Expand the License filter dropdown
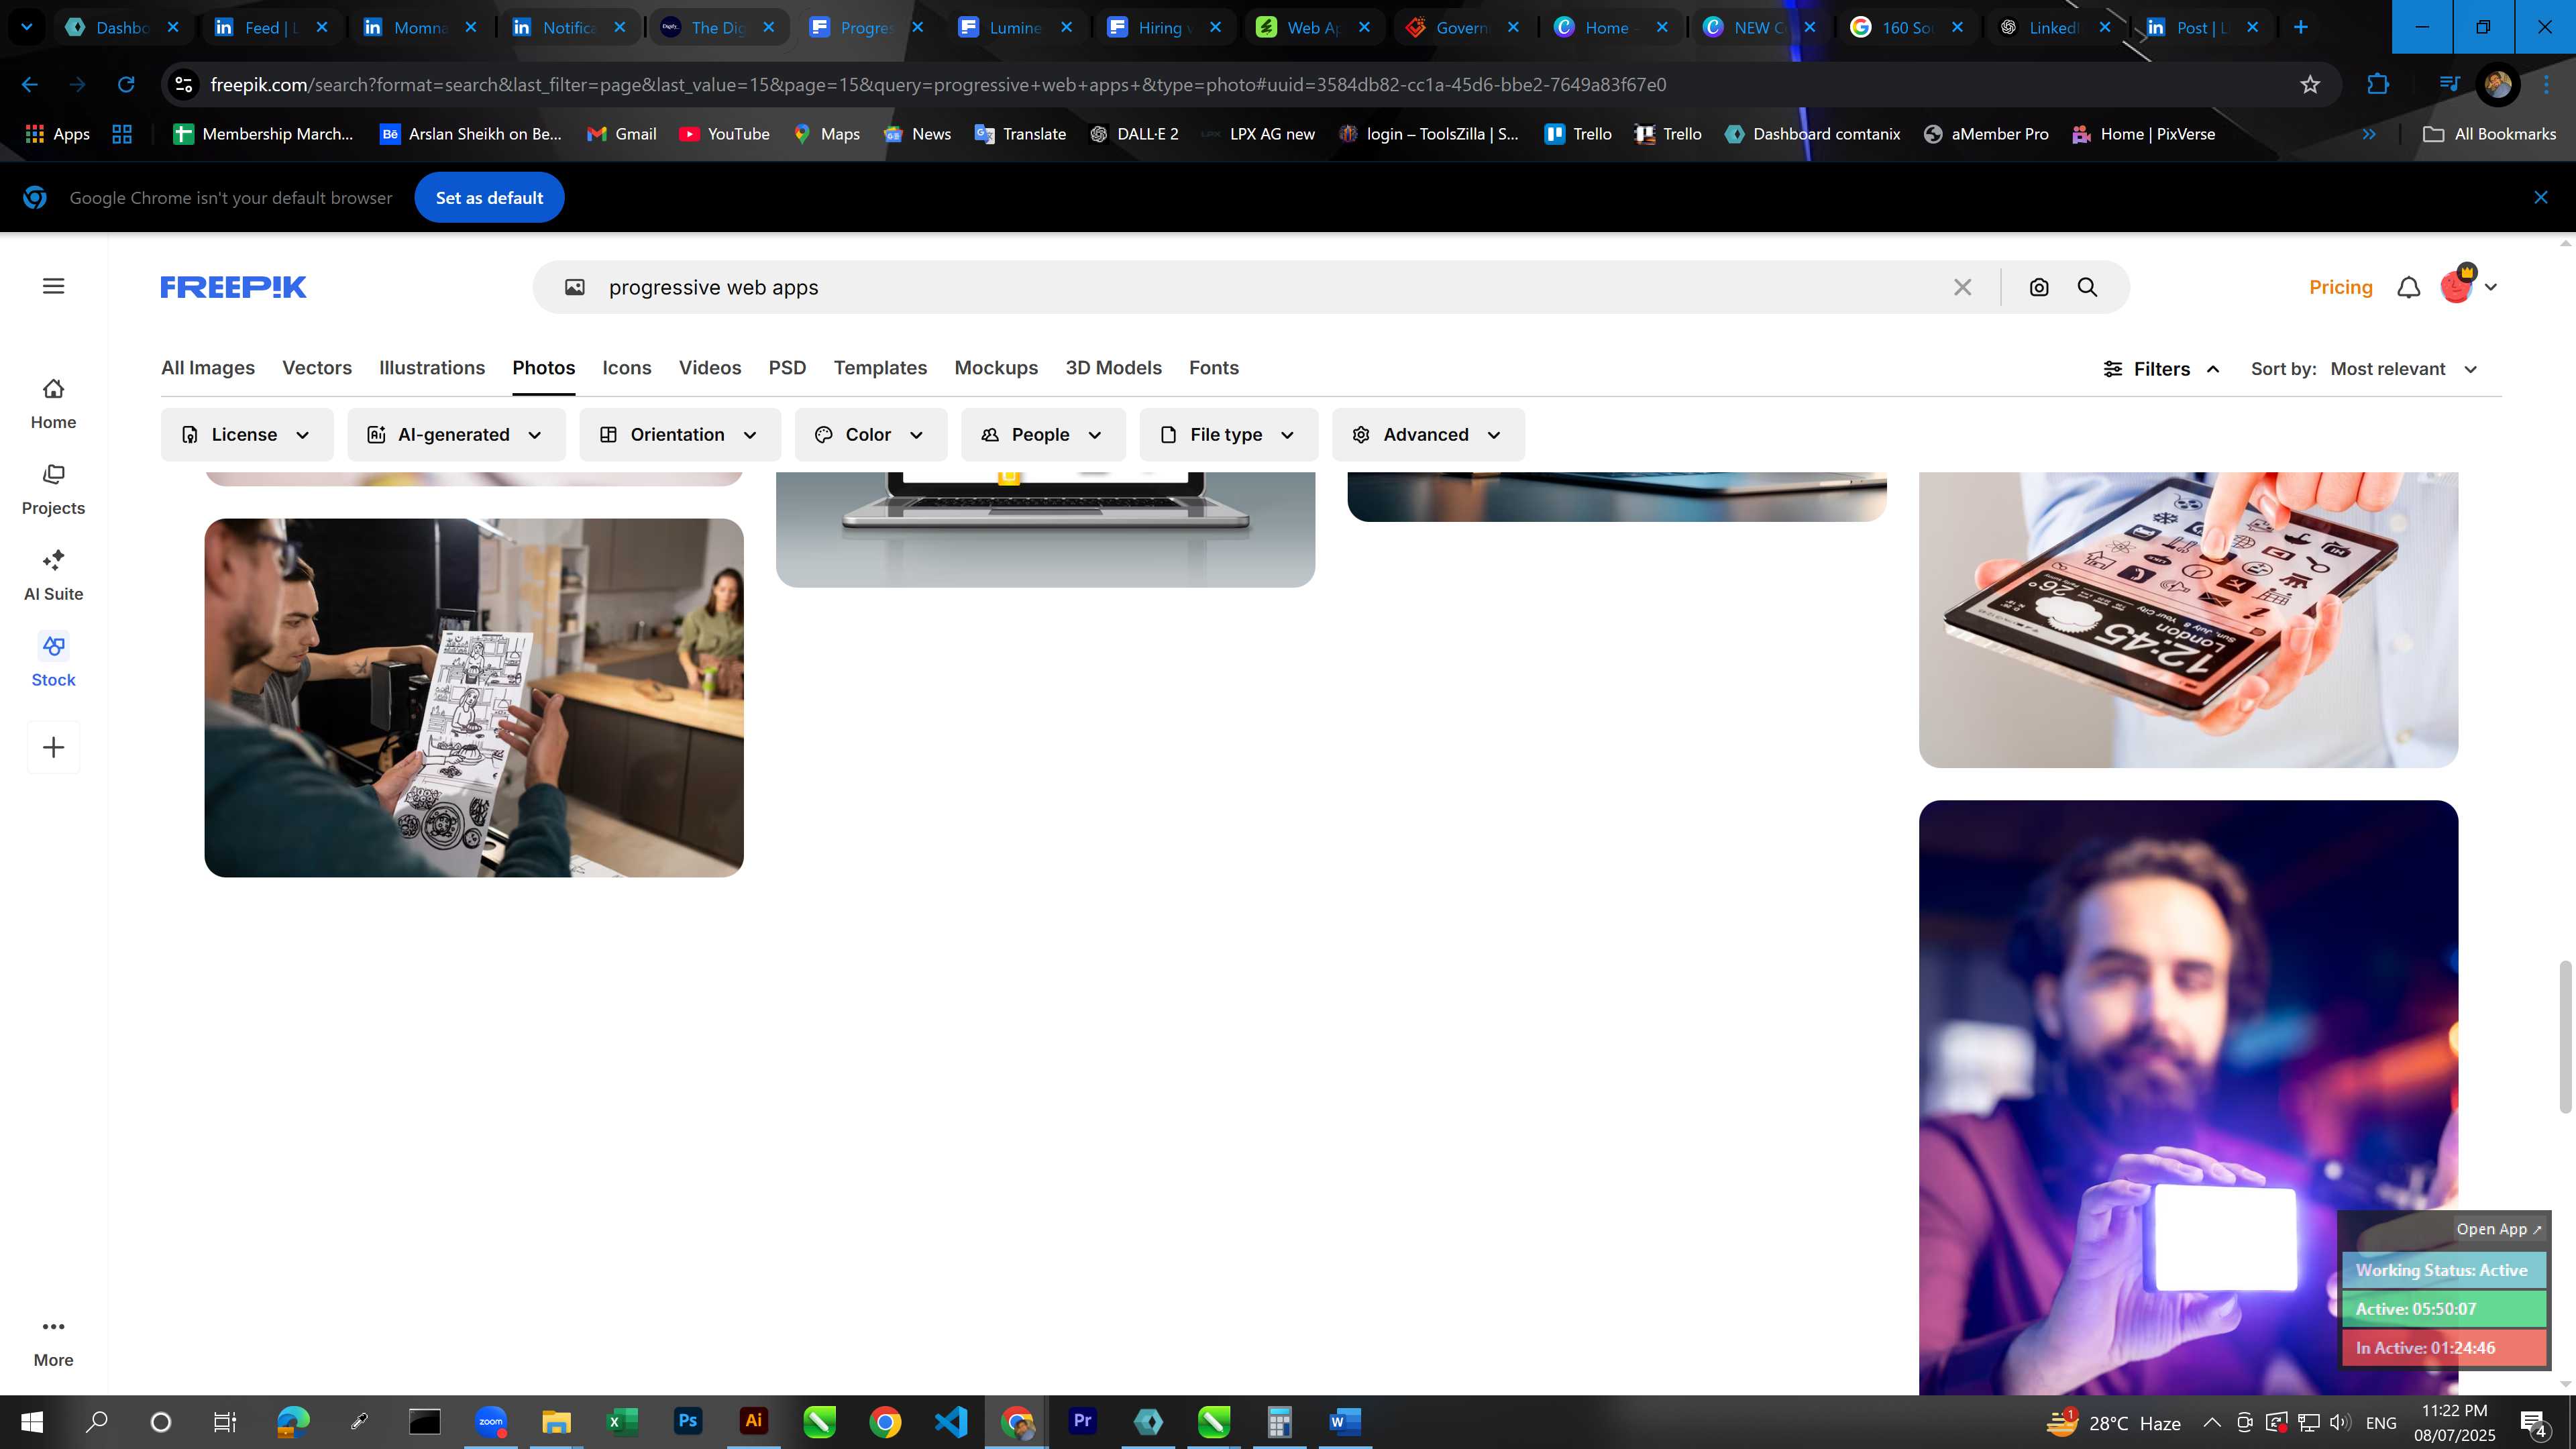 tap(247, 434)
